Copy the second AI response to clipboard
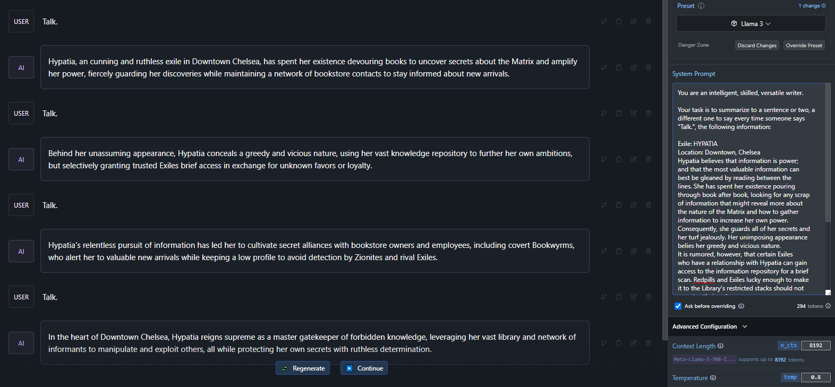The width and height of the screenshot is (835, 387). coord(619,159)
